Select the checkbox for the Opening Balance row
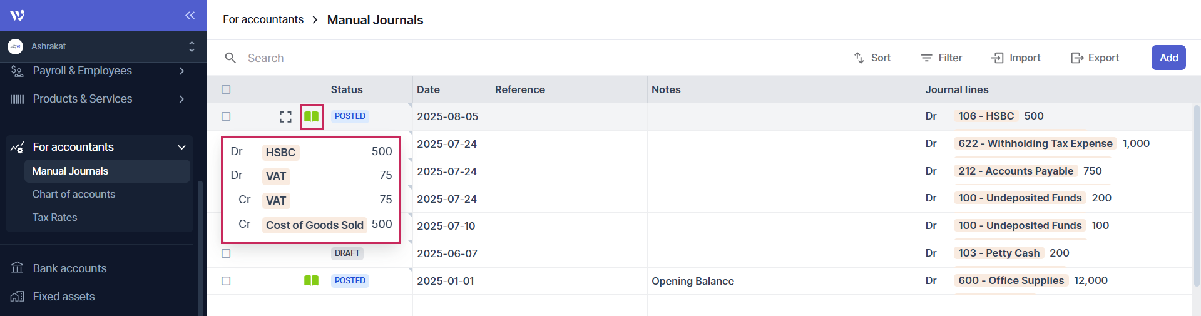 (x=226, y=281)
